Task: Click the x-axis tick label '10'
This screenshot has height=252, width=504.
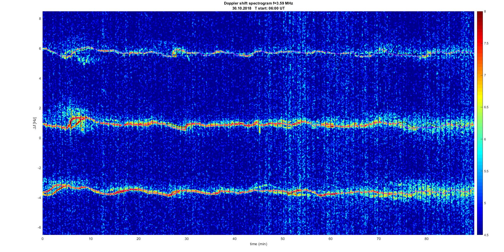Action: pos(90,239)
